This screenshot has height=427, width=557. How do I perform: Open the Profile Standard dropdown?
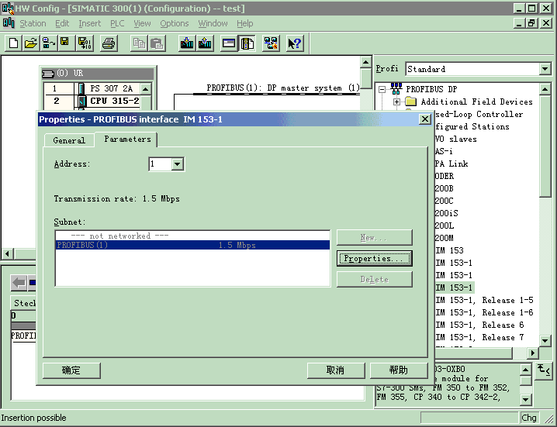(545, 69)
